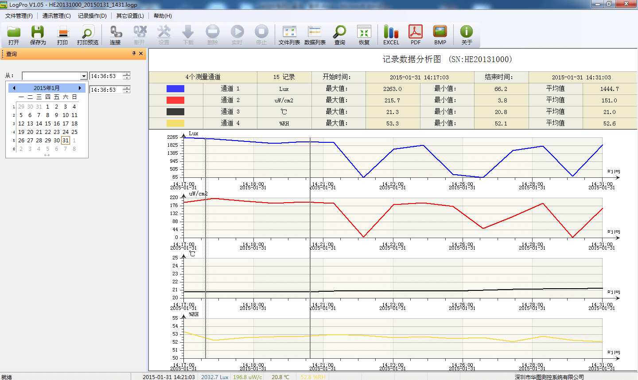Open Print Preview (打印预览)
Image resolution: width=638 pixels, height=380 pixels.
tap(87, 35)
